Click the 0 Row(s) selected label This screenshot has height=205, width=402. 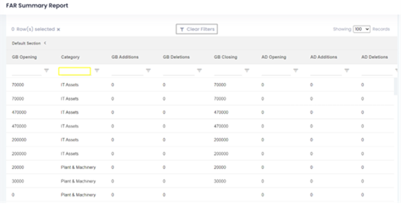coord(33,29)
